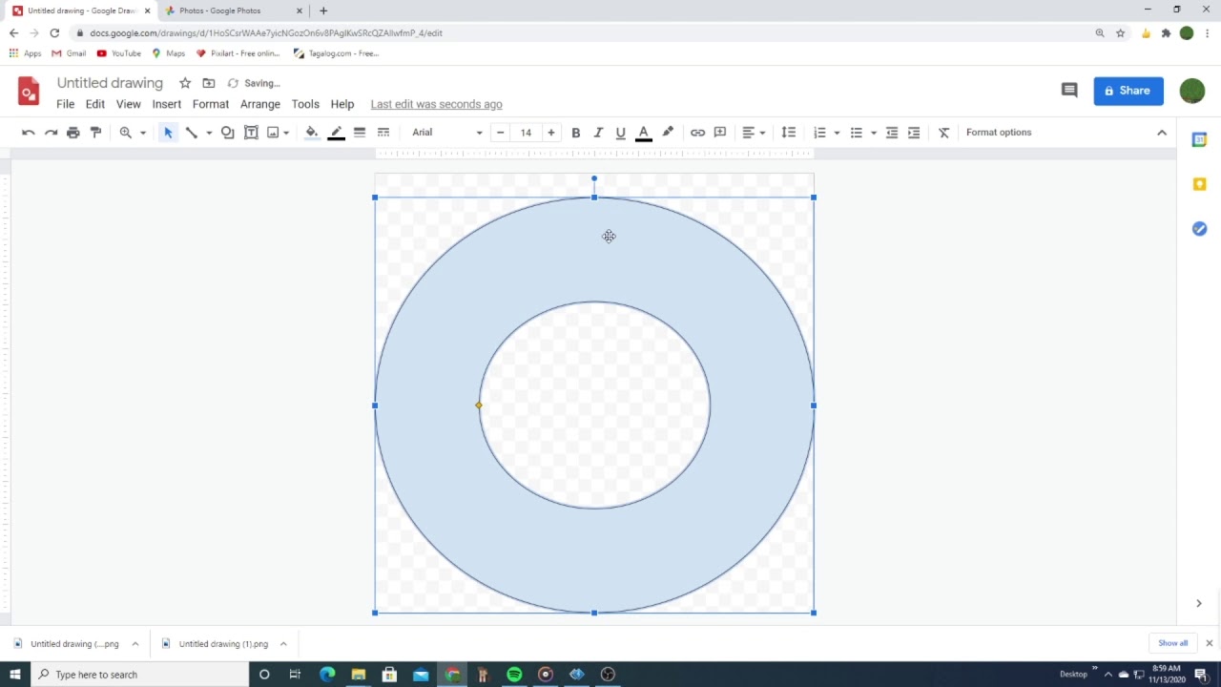Expand Bulleted list style dropdown
This screenshot has height=687, width=1221.
tap(873, 133)
